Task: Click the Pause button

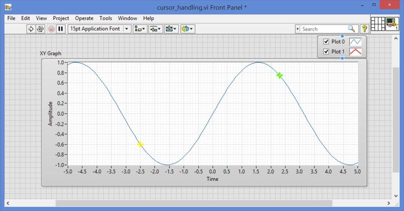Action: pyautogui.click(x=61, y=29)
